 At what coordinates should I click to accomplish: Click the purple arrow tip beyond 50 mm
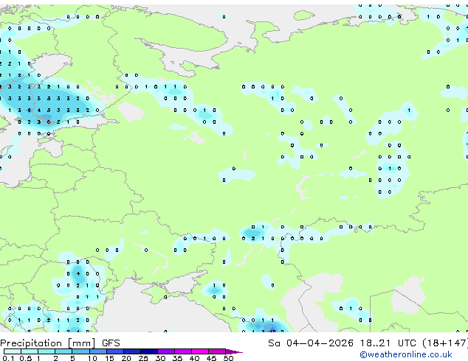pos(234,351)
